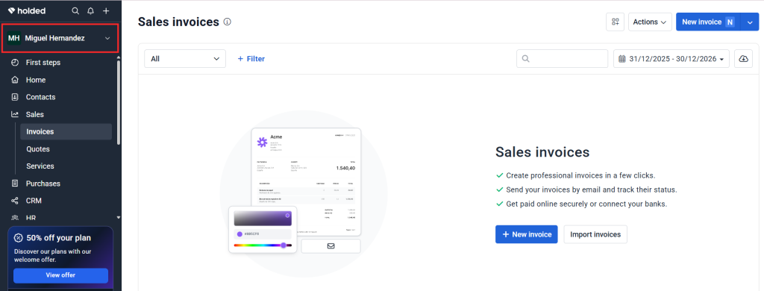Open the customize widgets icon button
The height and width of the screenshot is (291, 764).
pos(616,22)
